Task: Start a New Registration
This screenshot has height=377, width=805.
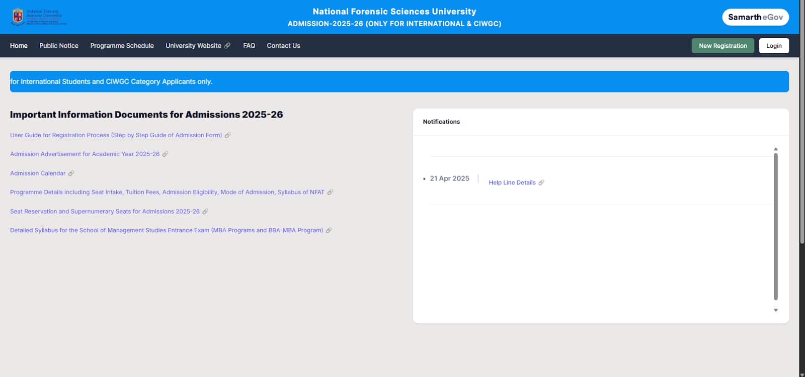Action: [722, 46]
